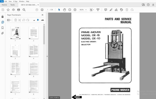Screen dimensions: 156x99
Task: Print the document
Action: pos(19,10)
